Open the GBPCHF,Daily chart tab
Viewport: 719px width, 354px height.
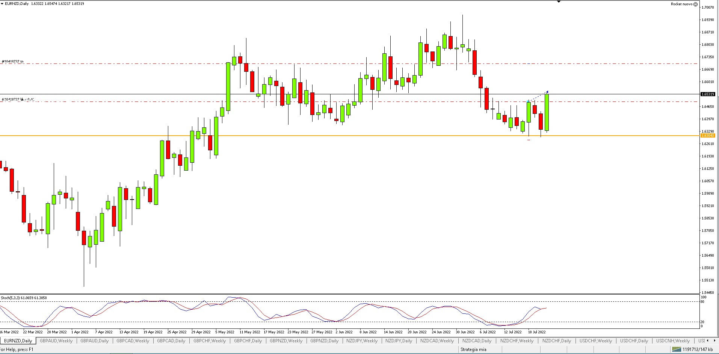click(x=248, y=341)
